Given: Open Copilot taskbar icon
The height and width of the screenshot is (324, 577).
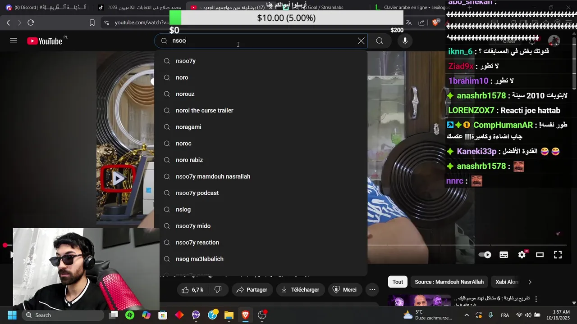Looking at the screenshot, I should click(x=146, y=315).
